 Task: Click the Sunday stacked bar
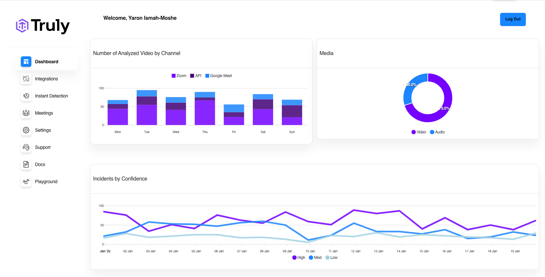[292, 112]
